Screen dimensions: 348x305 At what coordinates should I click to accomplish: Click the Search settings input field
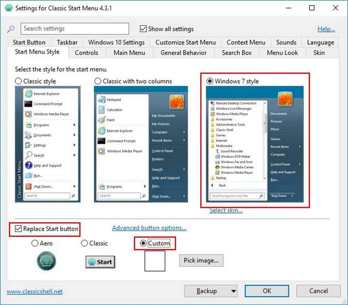click(75, 29)
